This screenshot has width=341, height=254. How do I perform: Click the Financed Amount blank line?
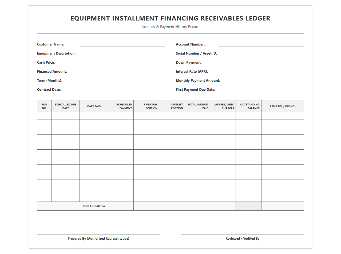tap(122, 71)
